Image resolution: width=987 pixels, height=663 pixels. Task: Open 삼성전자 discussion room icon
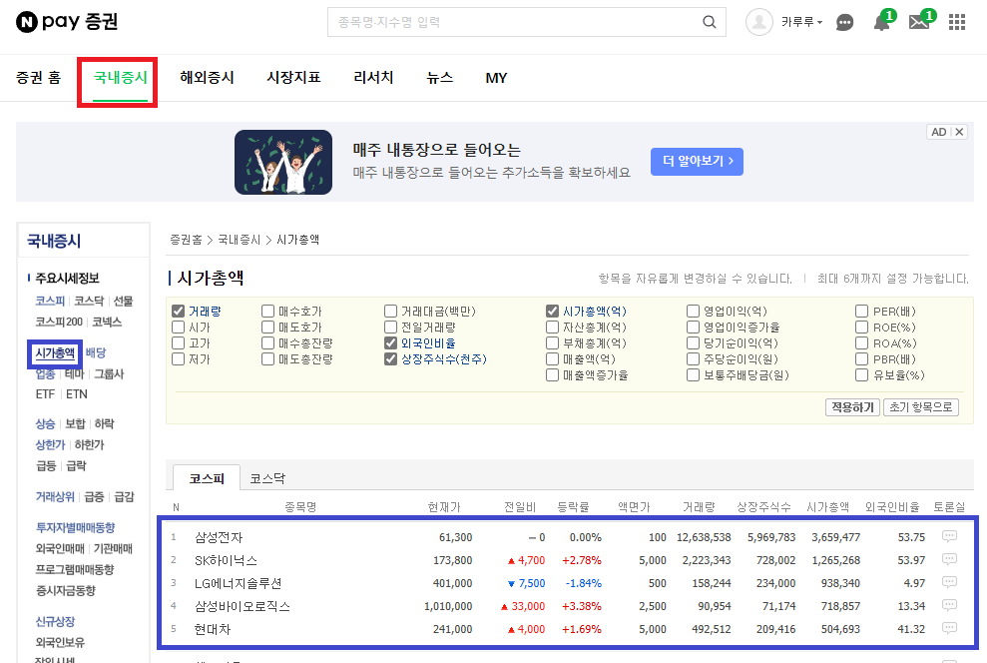pos(949,536)
